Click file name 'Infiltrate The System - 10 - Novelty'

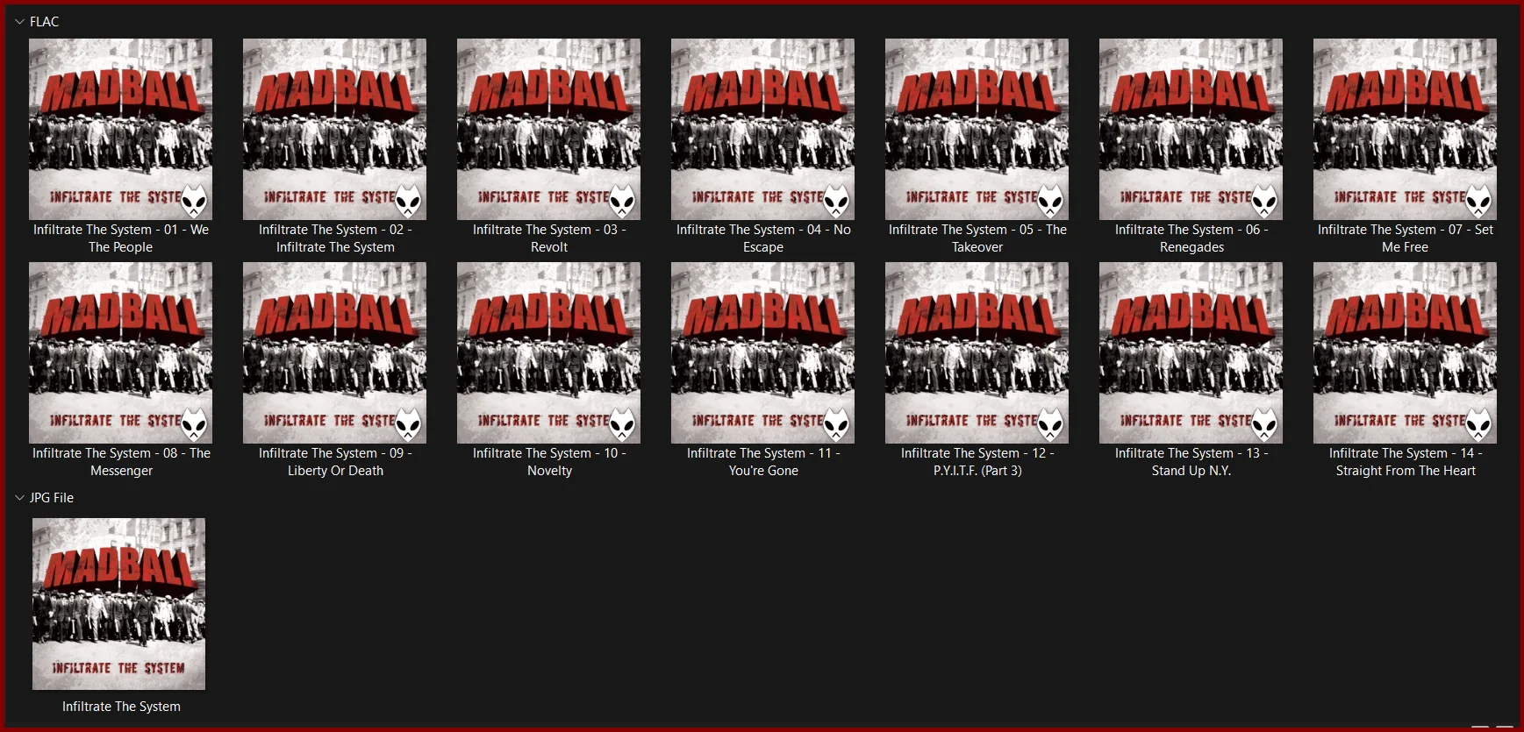(549, 462)
